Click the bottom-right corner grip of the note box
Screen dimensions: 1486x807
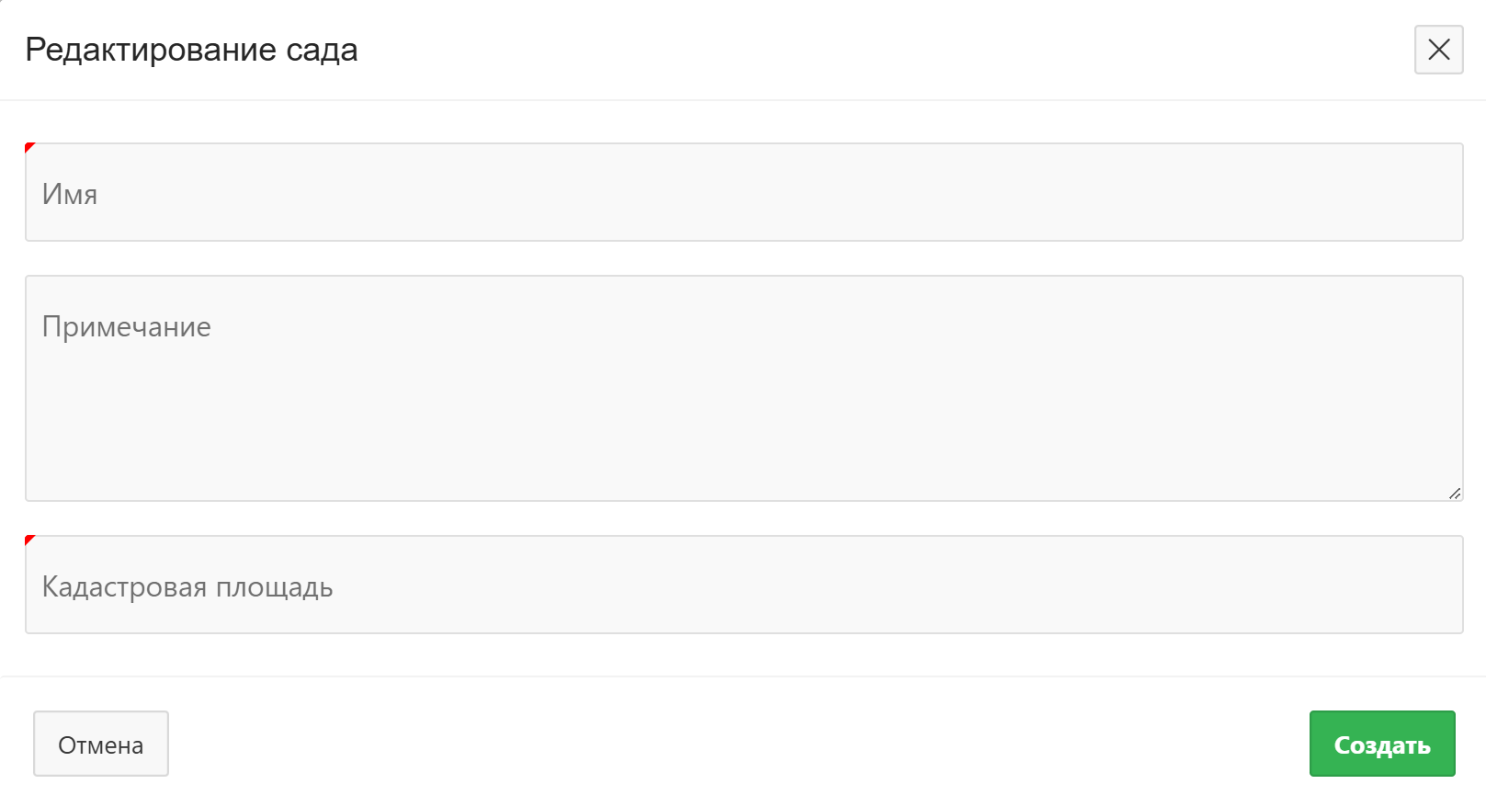click(x=1455, y=494)
